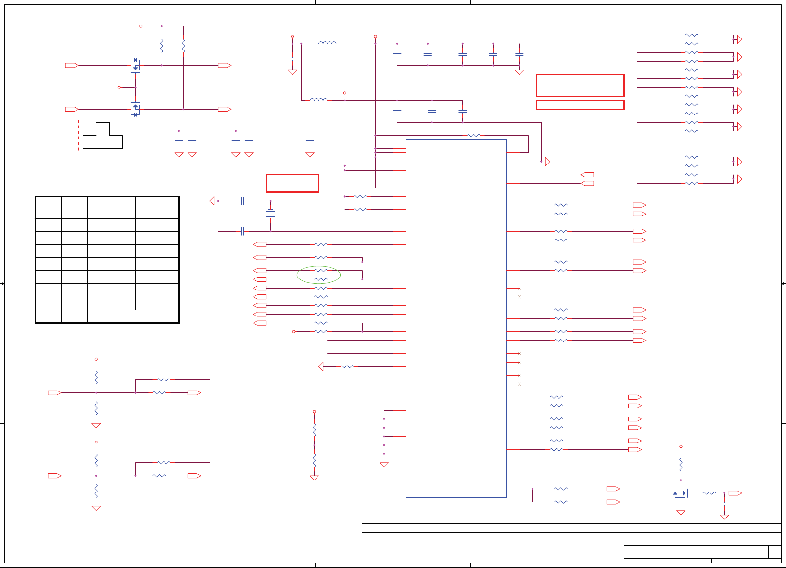Select the resistor on the wire above the IC
Viewport: 786px width, 568px height.
474,136
